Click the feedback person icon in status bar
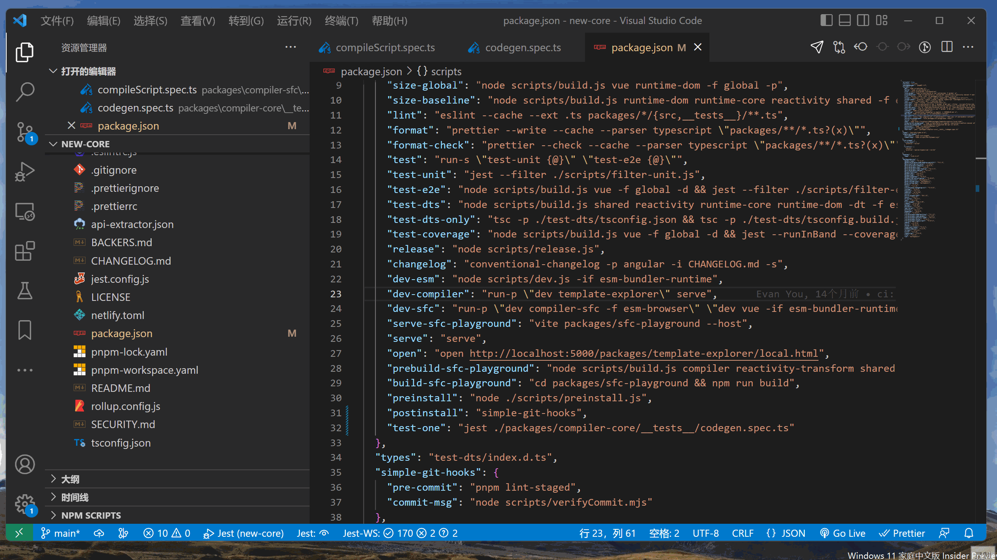Viewport: 997px width, 560px height. pos(944,533)
